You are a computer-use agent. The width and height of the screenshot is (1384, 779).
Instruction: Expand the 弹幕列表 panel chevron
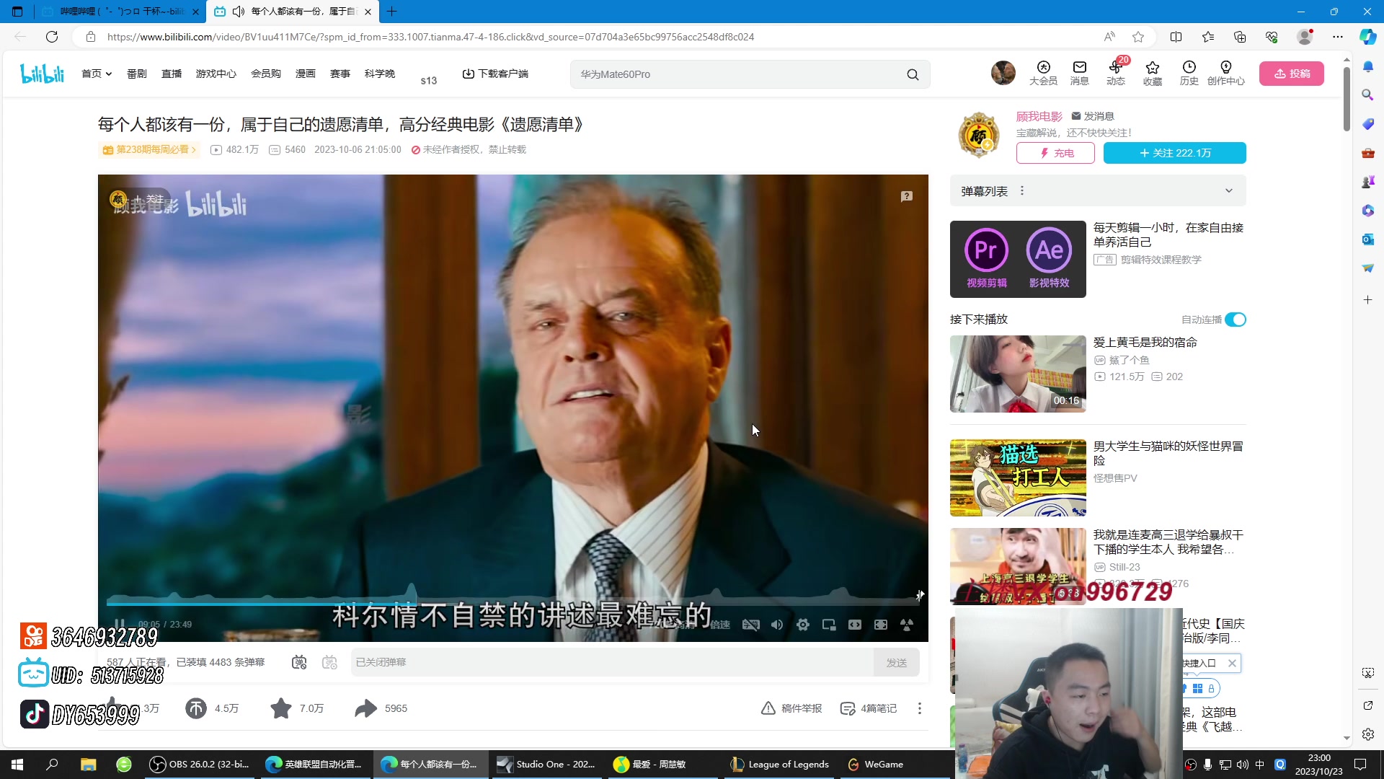coord(1229,191)
